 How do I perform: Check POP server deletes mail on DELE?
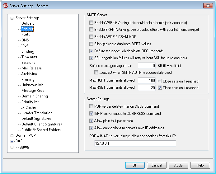[91, 106]
